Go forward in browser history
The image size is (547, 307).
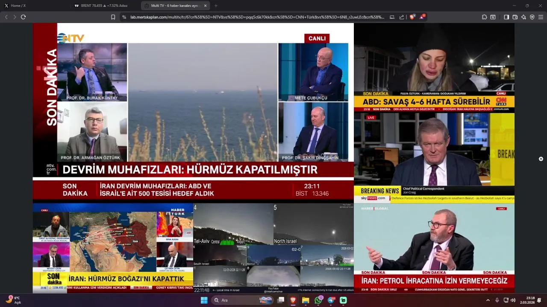pos(15,17)
